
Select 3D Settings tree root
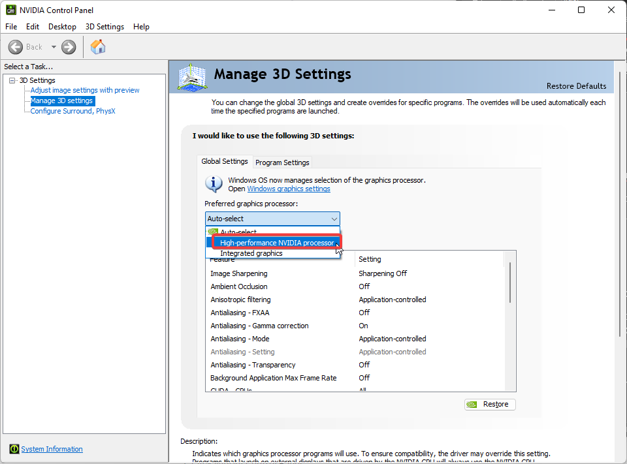click(x=37, y=80)
